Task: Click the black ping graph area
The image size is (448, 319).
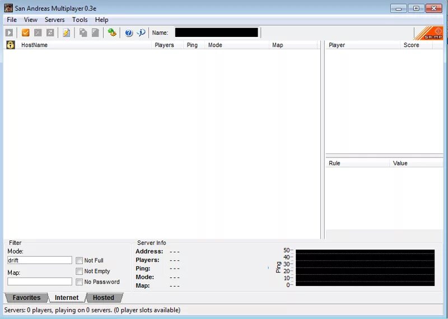Action: click(365, 267)
